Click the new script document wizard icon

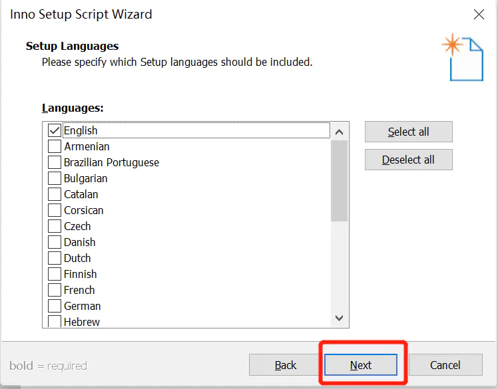pos(463,57)
